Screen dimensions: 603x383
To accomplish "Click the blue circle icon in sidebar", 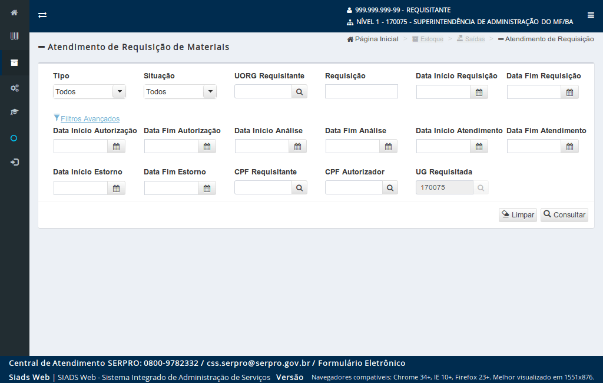I will [14, 138].
